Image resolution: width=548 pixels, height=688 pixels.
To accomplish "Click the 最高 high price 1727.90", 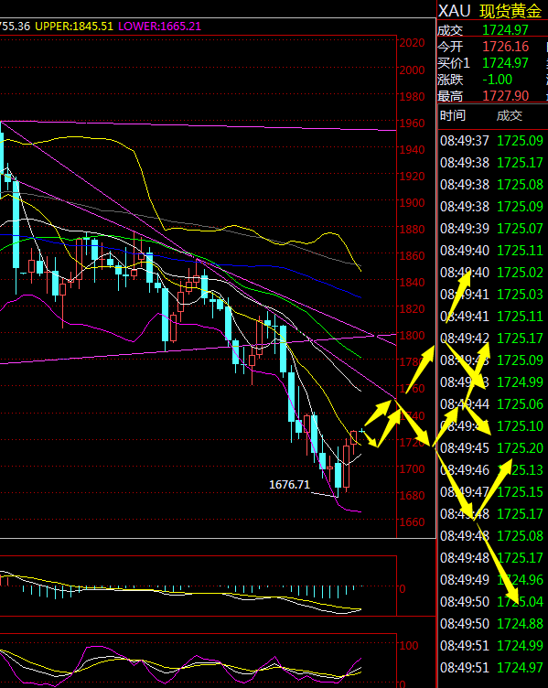I will tap(505, 96).
